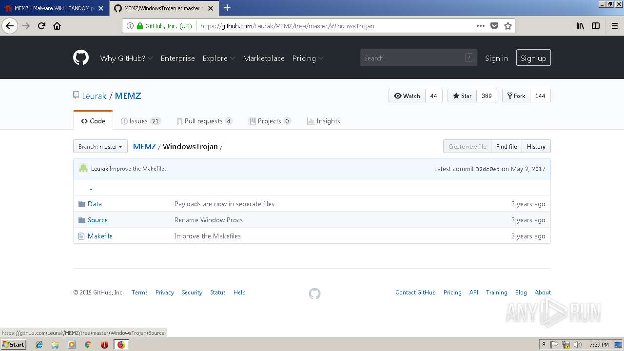Viewport: 624px width, 351px height.
Task: Reload the page with refresh icon
Action: 41,26
